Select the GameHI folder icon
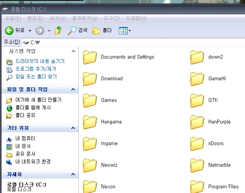The height and width of the screenshot is (193, 245). pos(197,79)
